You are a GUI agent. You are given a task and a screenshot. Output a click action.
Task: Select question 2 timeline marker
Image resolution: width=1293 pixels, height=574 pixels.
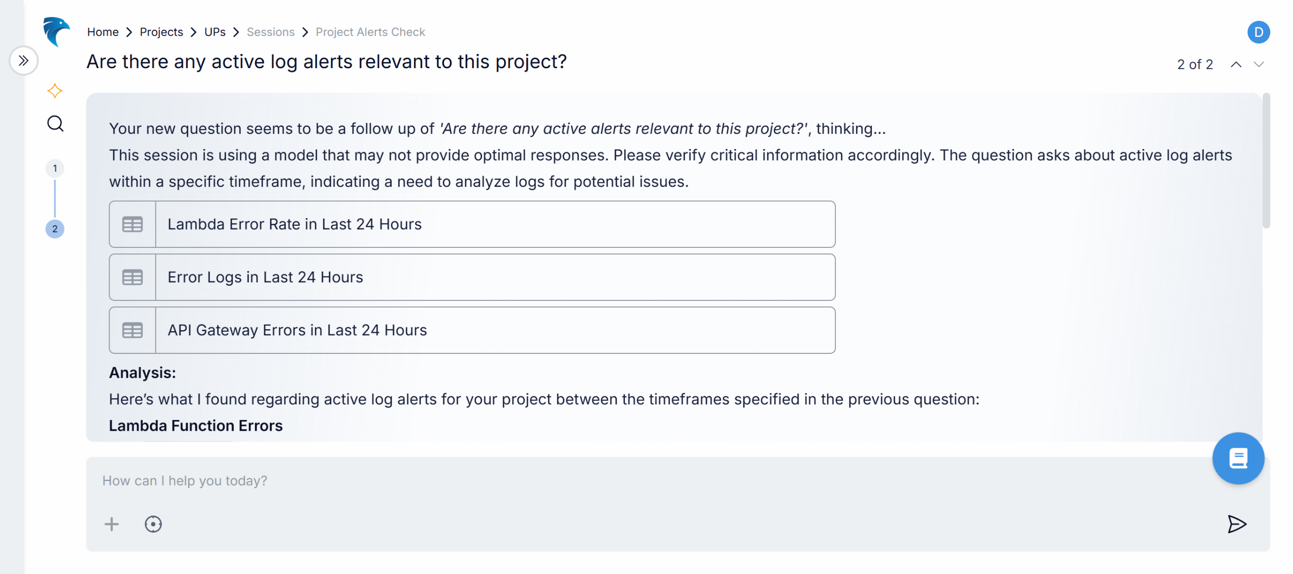(x=55, y=229)
